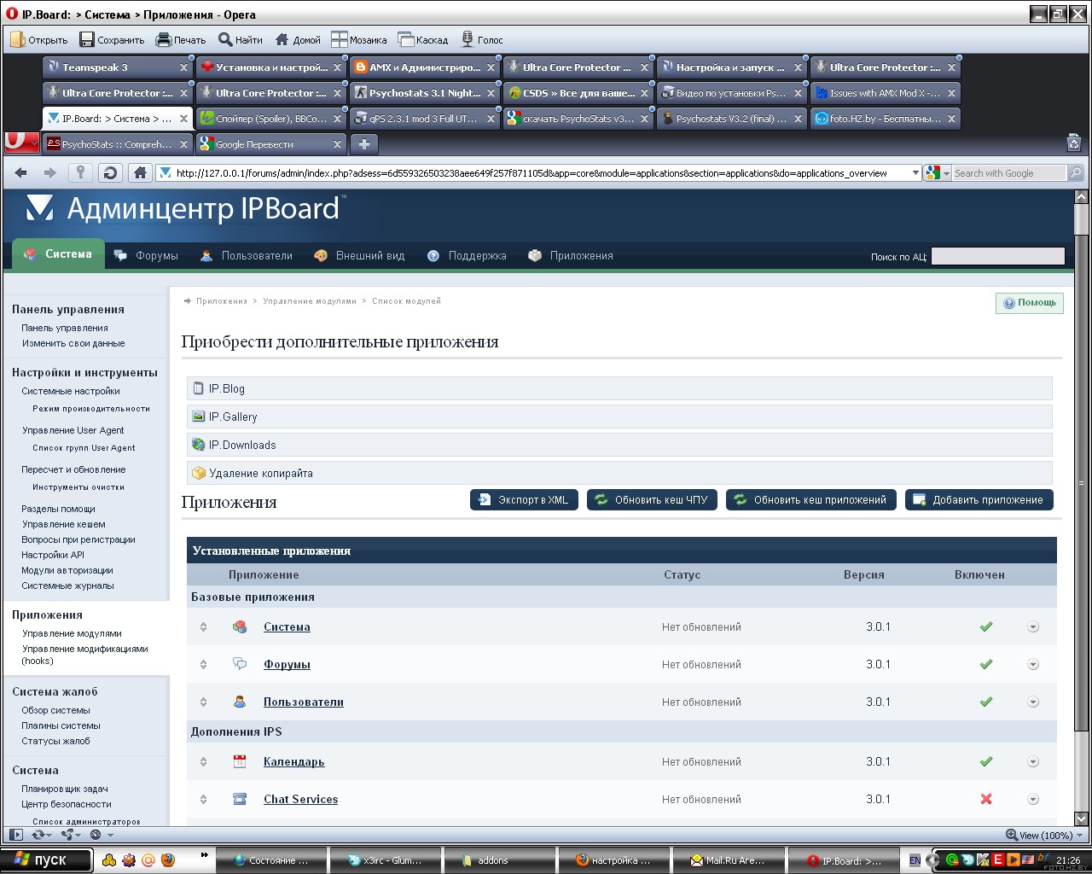Click the browser Forward arrow
Image resolution: width=1092 pixels, height=874 pixels.
click(50, 173)
